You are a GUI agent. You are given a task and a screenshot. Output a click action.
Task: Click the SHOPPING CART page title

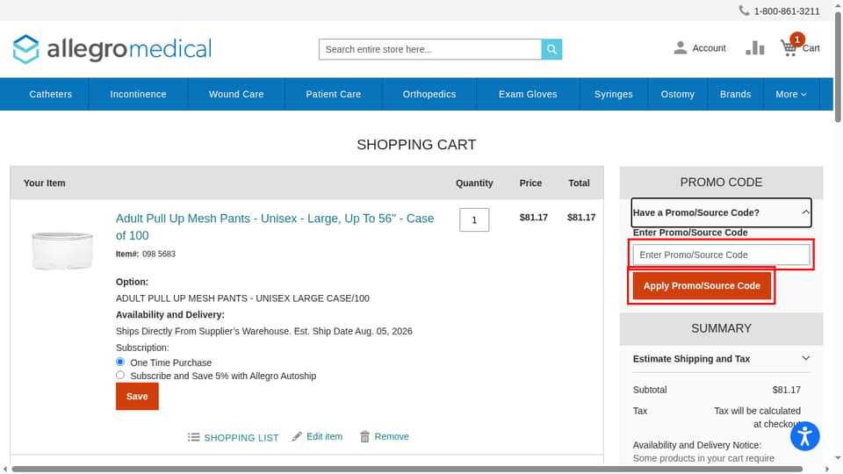point(416,145)
